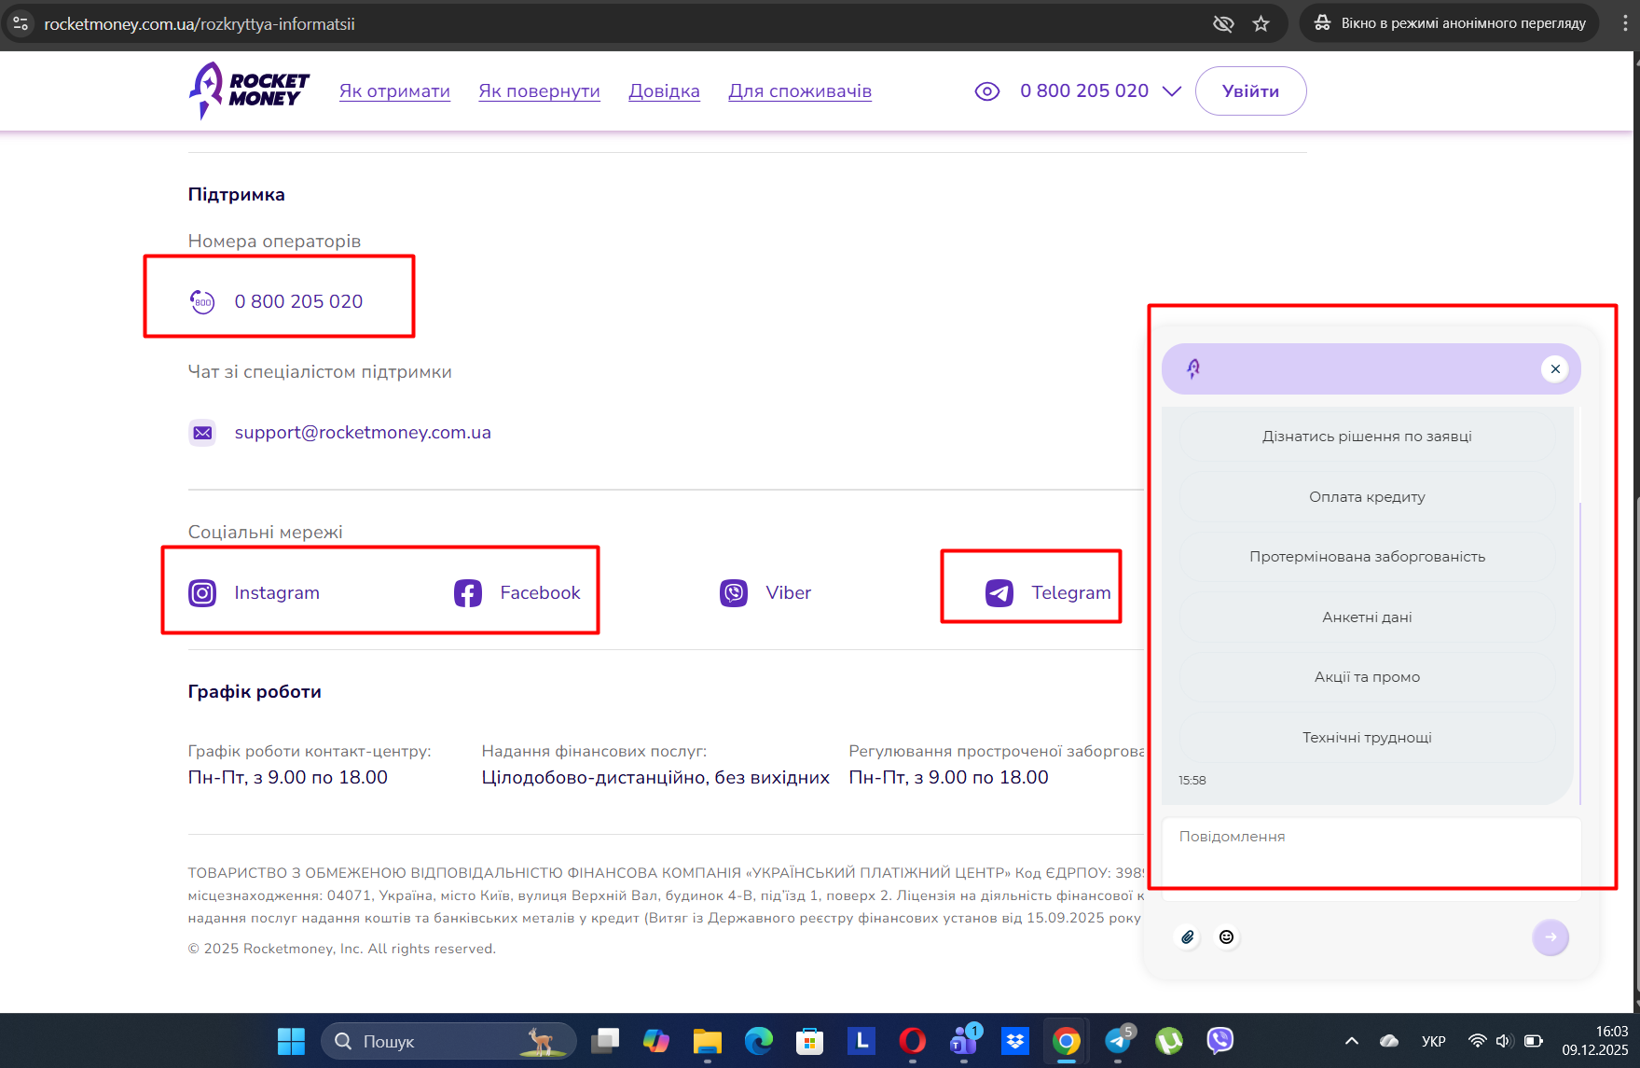Click the 0 800 phone icon under operators

202,301
